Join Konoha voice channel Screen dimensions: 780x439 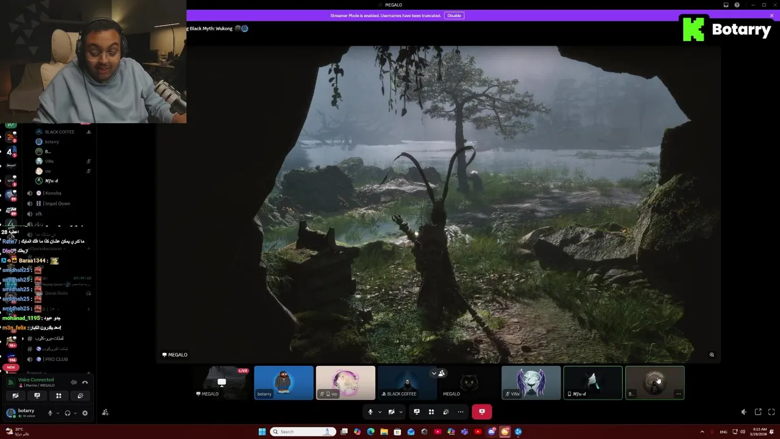click(x=52, y=193)
